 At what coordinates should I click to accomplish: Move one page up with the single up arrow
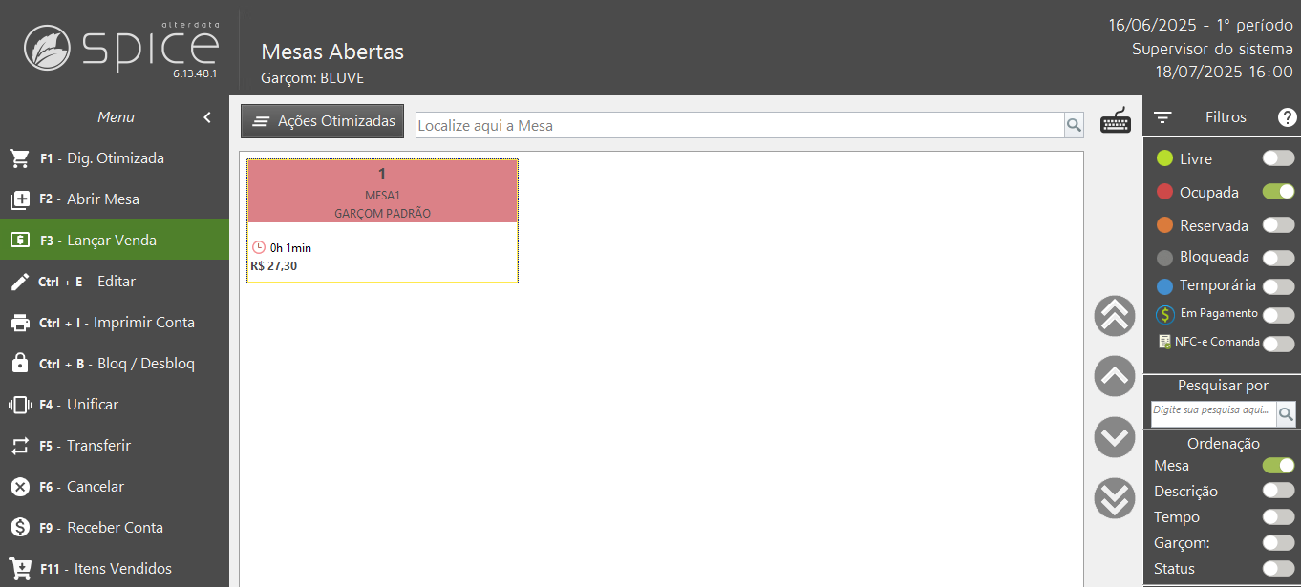click(1115, 376)
